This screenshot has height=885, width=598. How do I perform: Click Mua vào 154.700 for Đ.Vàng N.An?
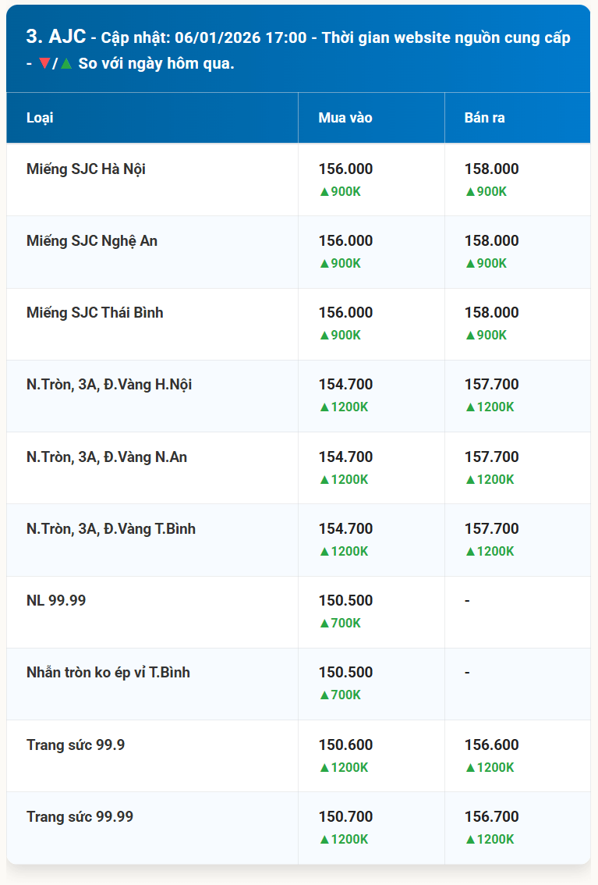click(345, 457)
